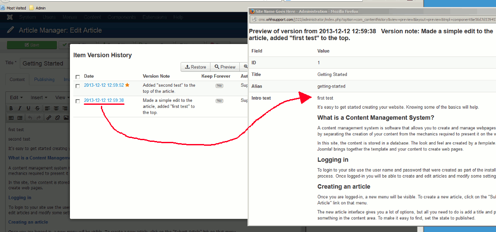Screen dimensions: 496x232
Task: Click the Firefox icon in the preview window title
Action: [252, 11]
